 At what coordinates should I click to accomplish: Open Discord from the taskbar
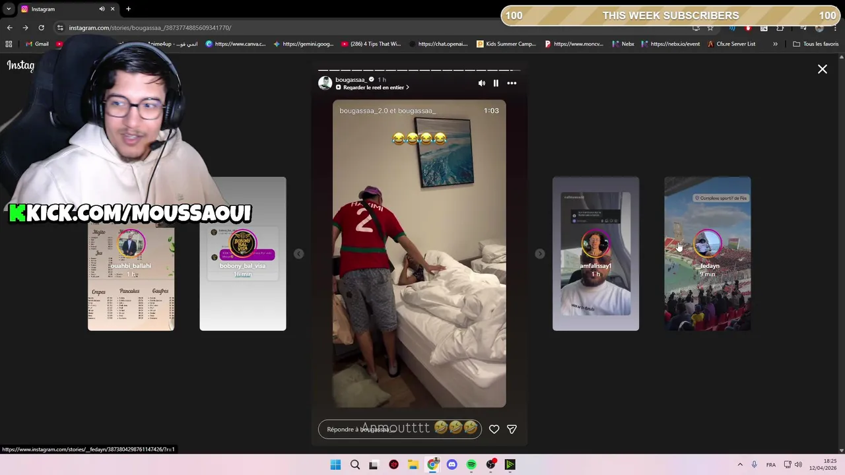pos(452,464)
